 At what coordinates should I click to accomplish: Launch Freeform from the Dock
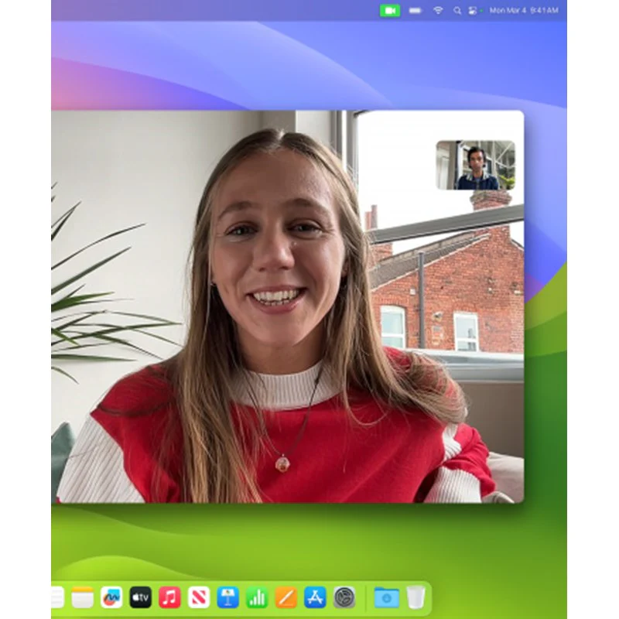click(111, 597)
